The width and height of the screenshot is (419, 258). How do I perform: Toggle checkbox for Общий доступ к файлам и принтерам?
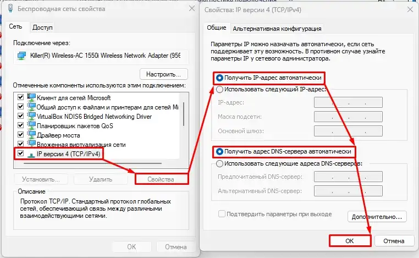pyautogui.click(x=20, y=106)
